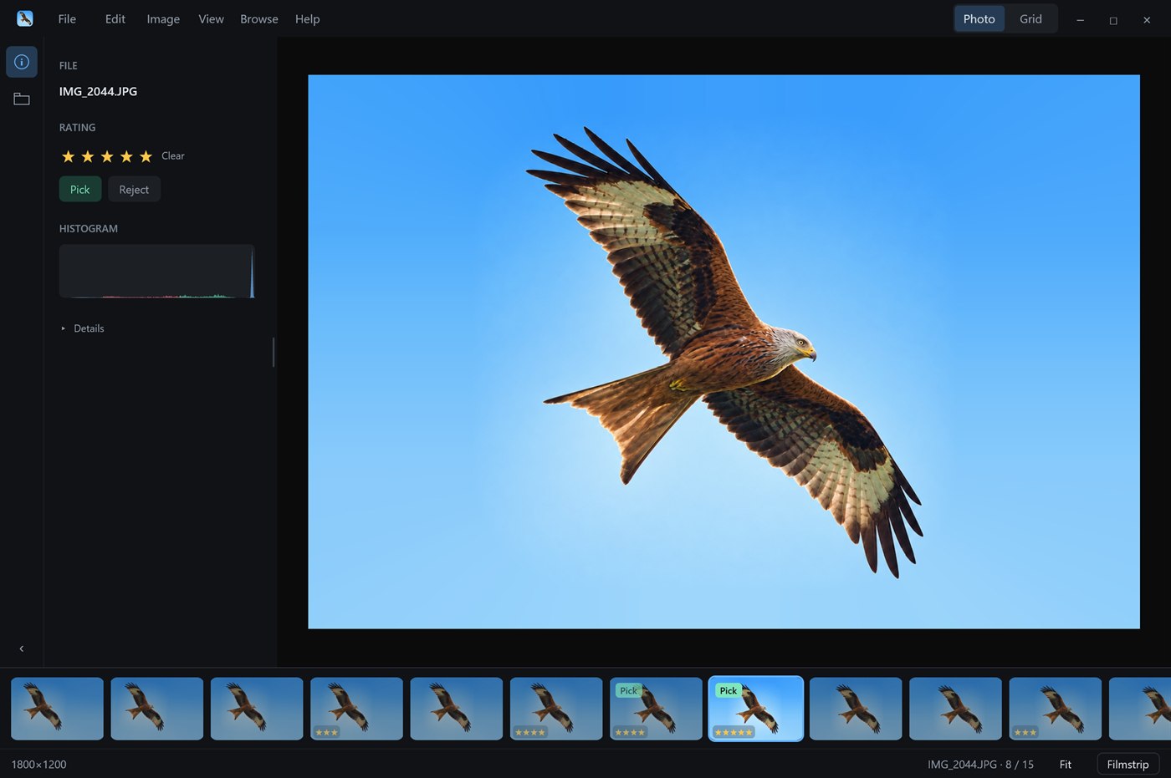Set rating to one star
The height and width of the screenshot is (778, 1171).
[x=69, y=156]
